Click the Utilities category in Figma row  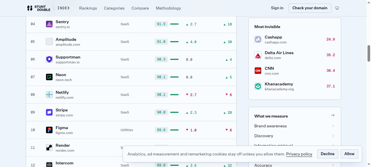click(x=127, y=130)
